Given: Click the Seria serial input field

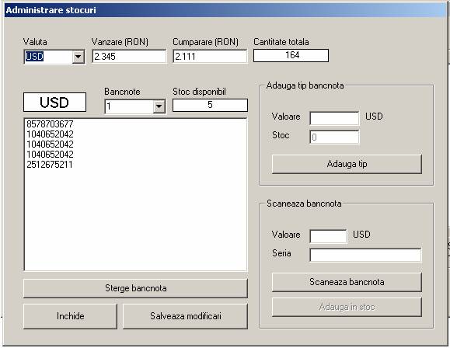Looking at the screenshot, I should click(365, 255).
